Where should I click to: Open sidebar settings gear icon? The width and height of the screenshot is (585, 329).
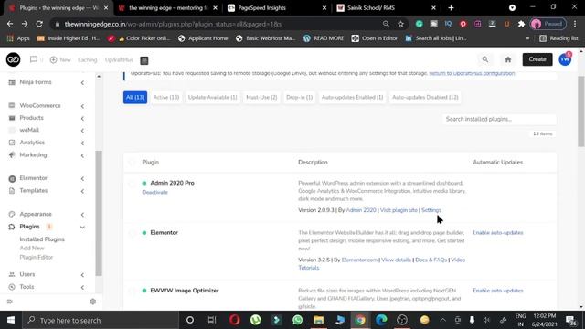[x=93, y=302]
